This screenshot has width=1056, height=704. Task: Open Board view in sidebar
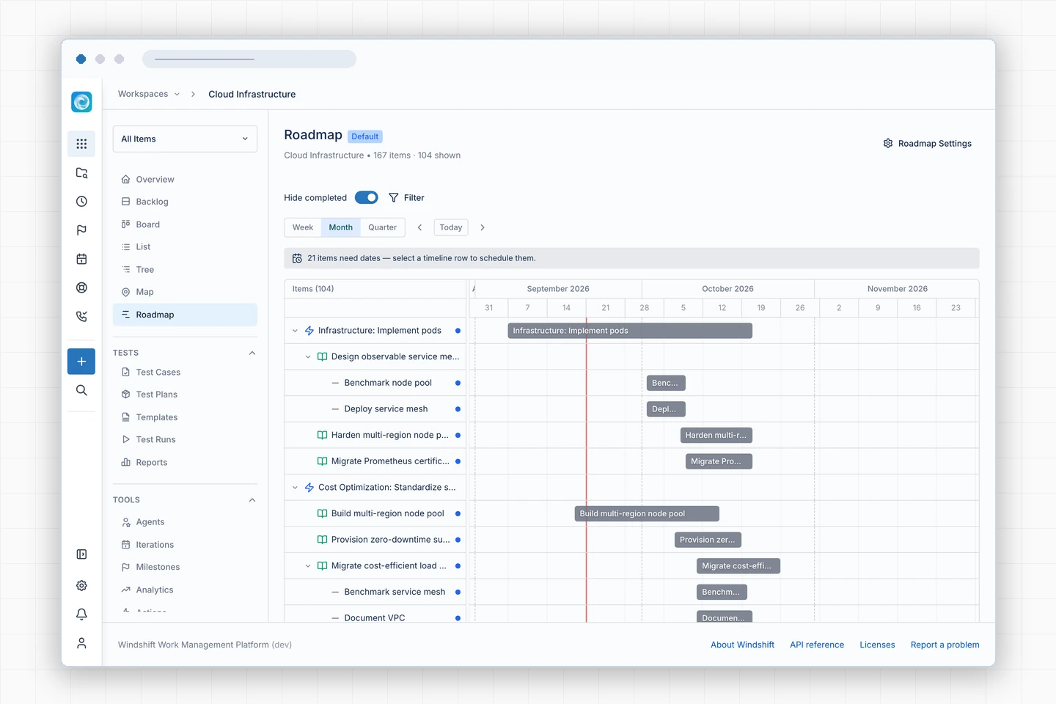click(185, 224)
